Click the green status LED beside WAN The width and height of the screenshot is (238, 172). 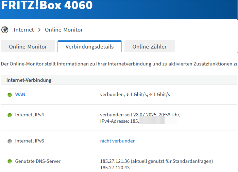(10, 95)
